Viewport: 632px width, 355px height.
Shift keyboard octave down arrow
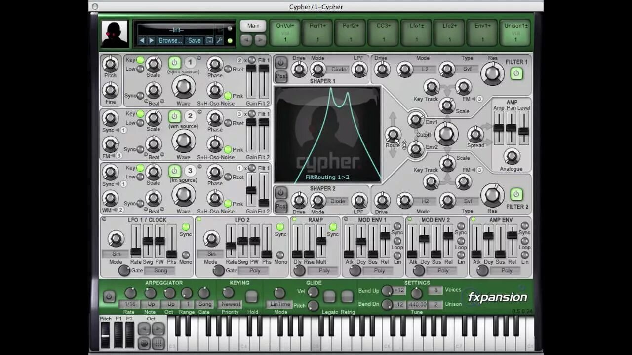144,329
